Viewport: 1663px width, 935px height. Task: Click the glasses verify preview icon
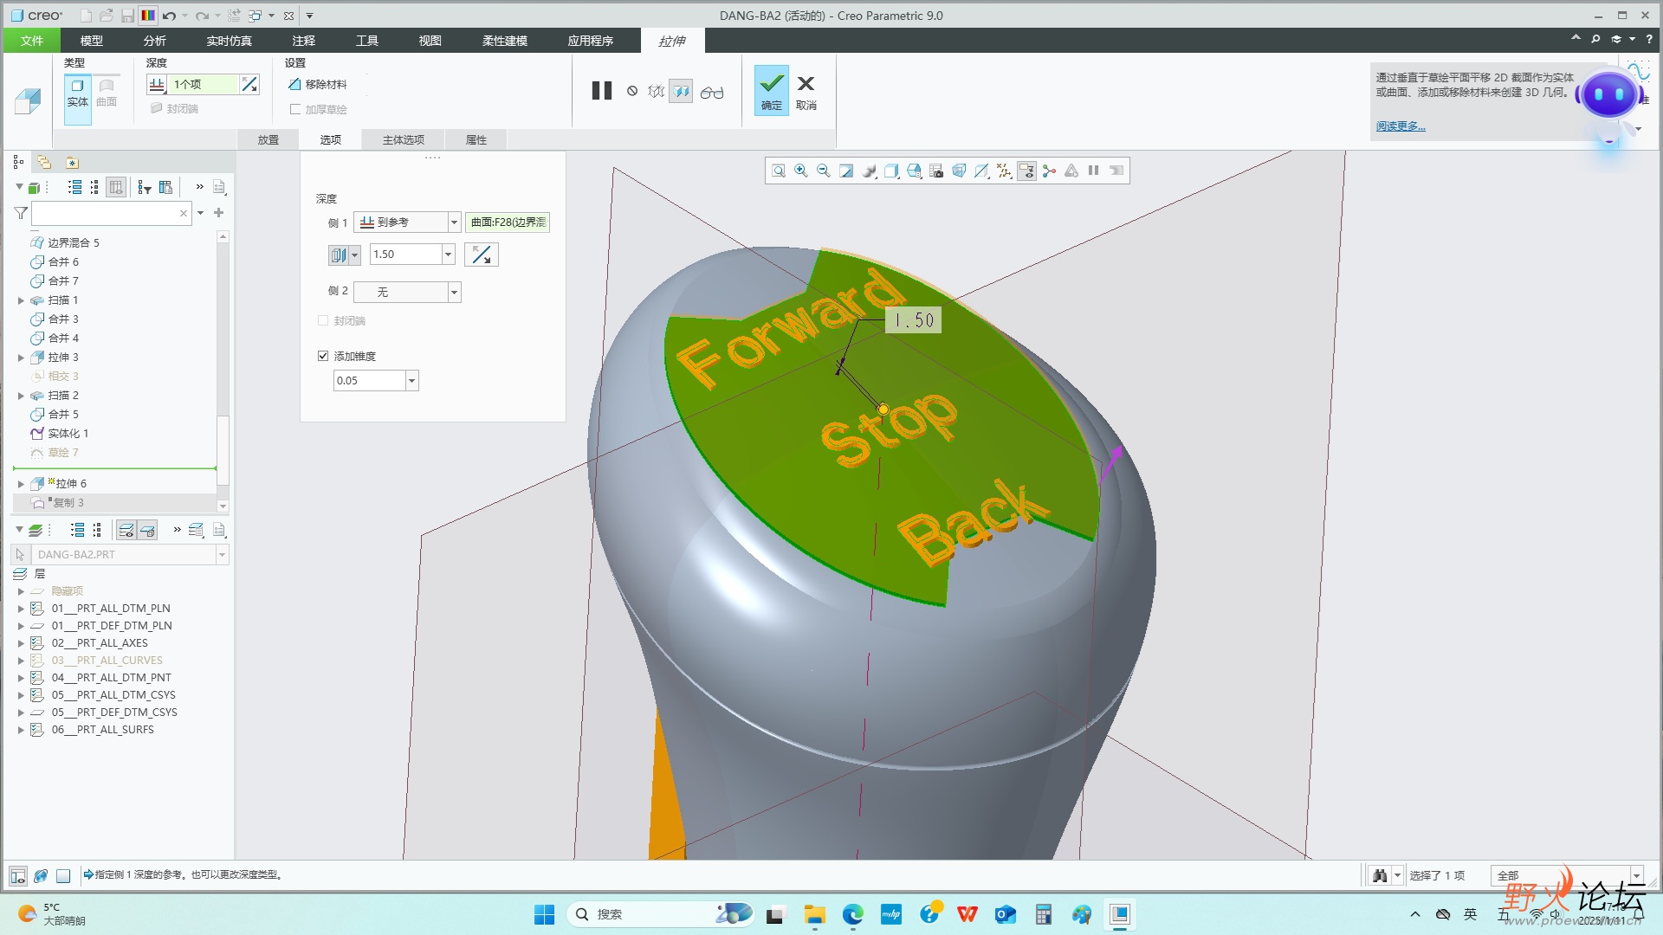click(x=712, y=92)
